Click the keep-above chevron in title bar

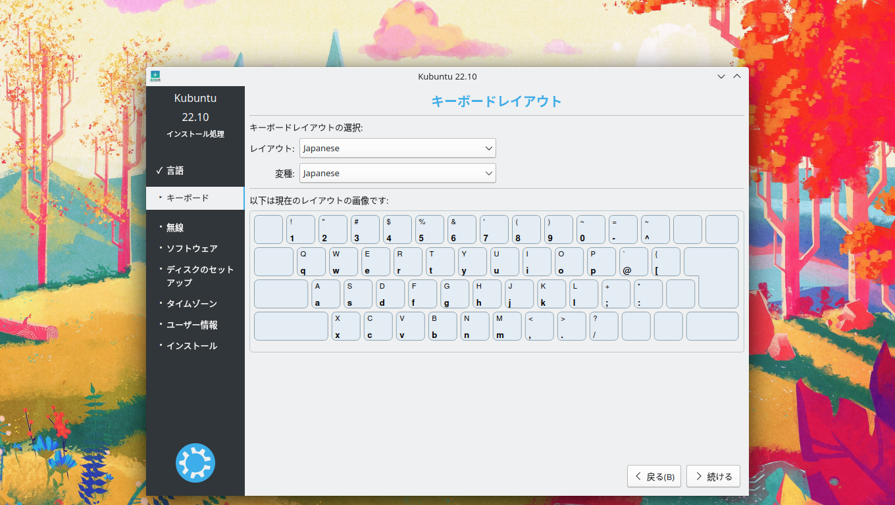[737, 76]
